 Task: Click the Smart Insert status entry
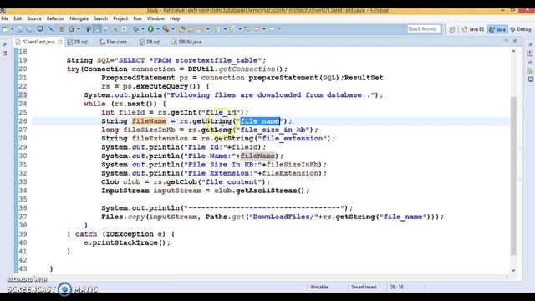[364, 287]
